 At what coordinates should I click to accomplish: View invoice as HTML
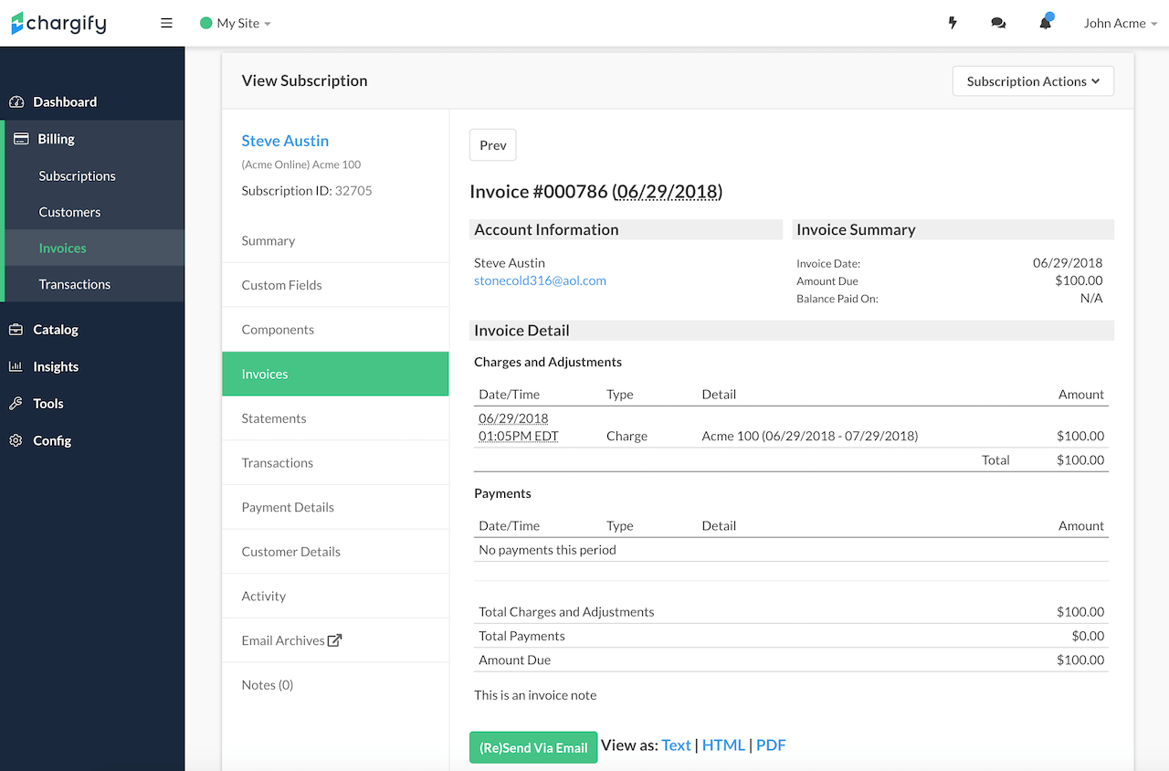723,745
